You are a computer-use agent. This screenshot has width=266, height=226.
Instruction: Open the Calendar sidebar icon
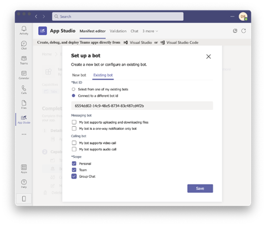coord(24,75)
